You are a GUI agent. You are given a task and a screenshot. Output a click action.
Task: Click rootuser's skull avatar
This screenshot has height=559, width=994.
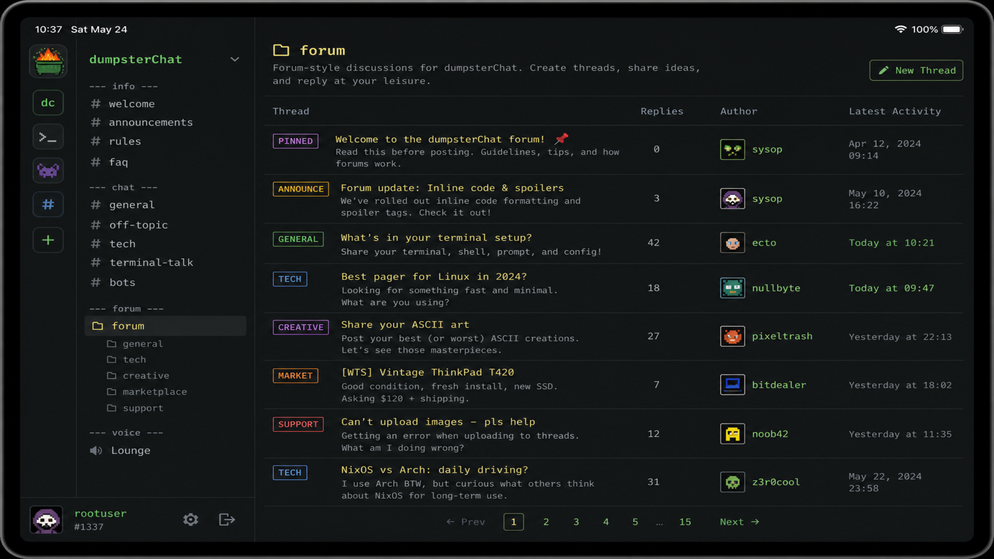(47, 520)
